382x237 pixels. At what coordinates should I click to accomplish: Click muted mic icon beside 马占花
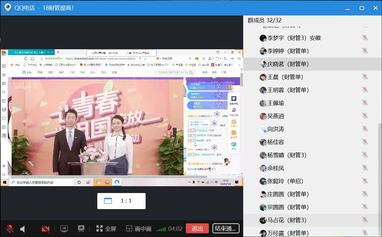click(365, 220)
